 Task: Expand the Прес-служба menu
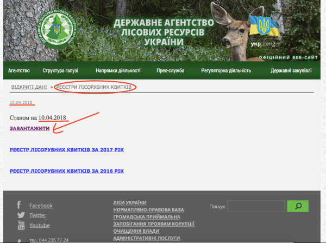tap(171, 70)
